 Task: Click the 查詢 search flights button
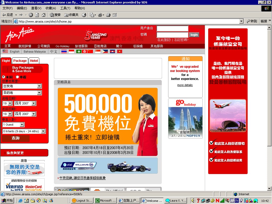point(16,138)
